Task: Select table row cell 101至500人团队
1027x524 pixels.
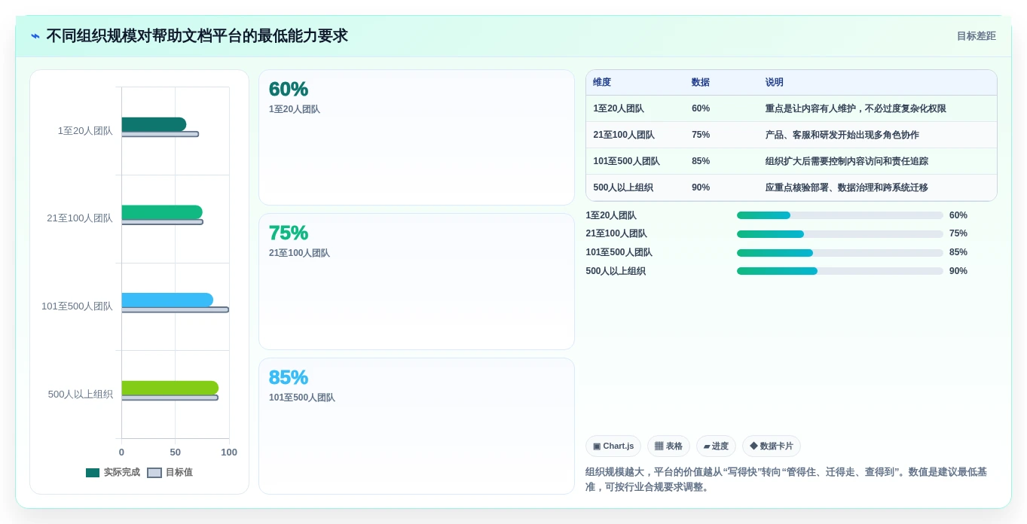Action: pos(626,161)
